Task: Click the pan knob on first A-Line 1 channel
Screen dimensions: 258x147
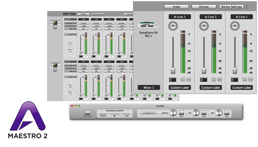Action: [173, 26]
